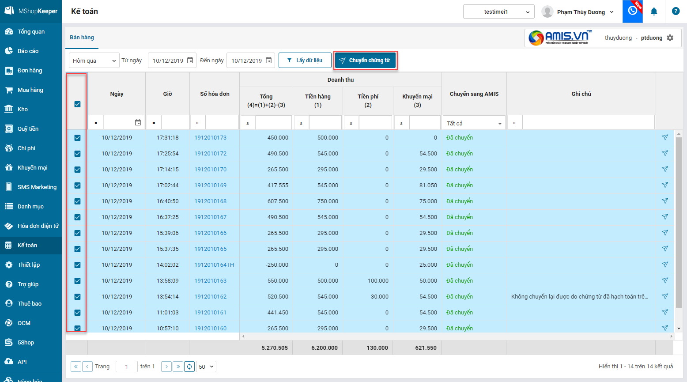Viewport: 687px width, 382px height.
Task: Open calendar picker for Từ ngày field
Action: point(190,61)
